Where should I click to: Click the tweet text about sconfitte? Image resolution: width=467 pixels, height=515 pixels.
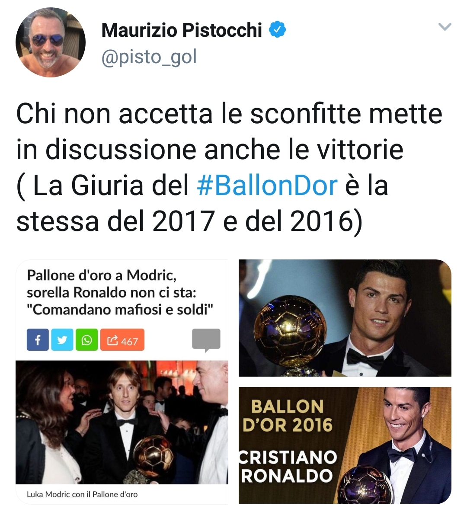[x=229, y=167]
